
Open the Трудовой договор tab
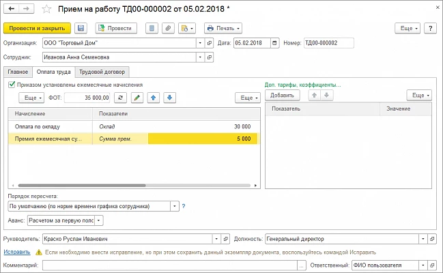[x=102, y=72]
